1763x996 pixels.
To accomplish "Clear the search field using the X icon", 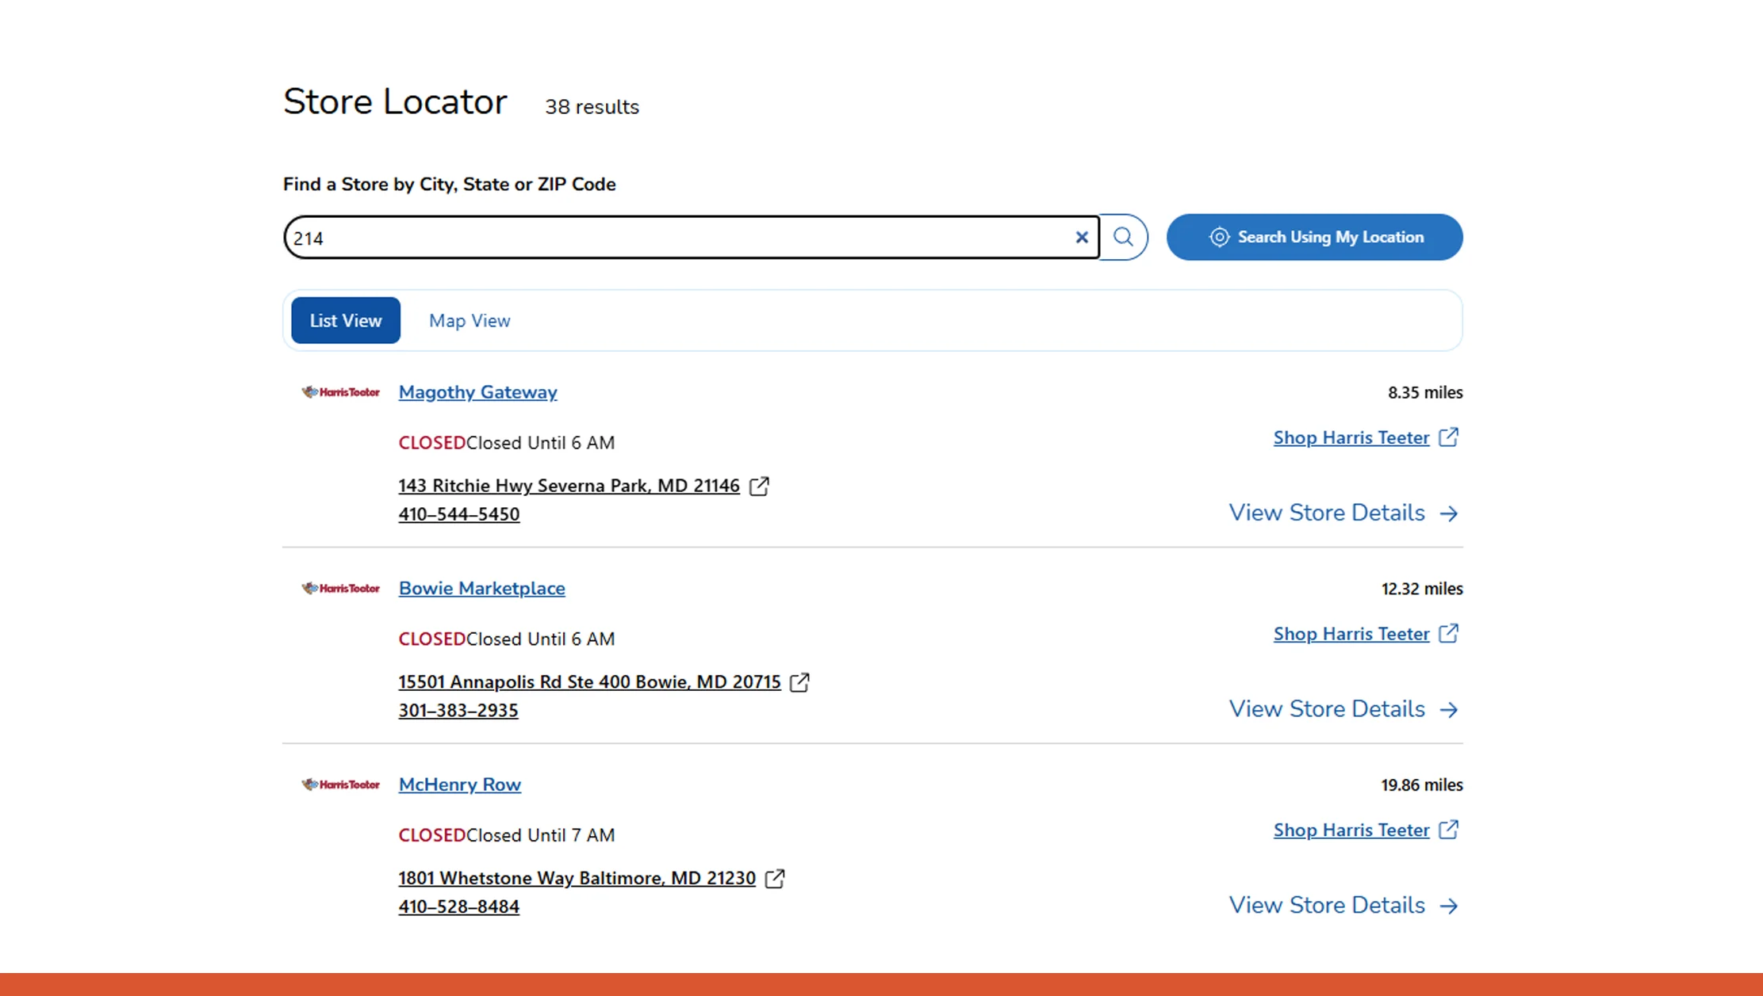I will click(1082, 237).
